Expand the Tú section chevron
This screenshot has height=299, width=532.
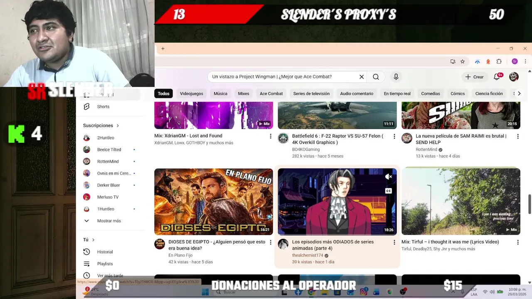[93, 240]
